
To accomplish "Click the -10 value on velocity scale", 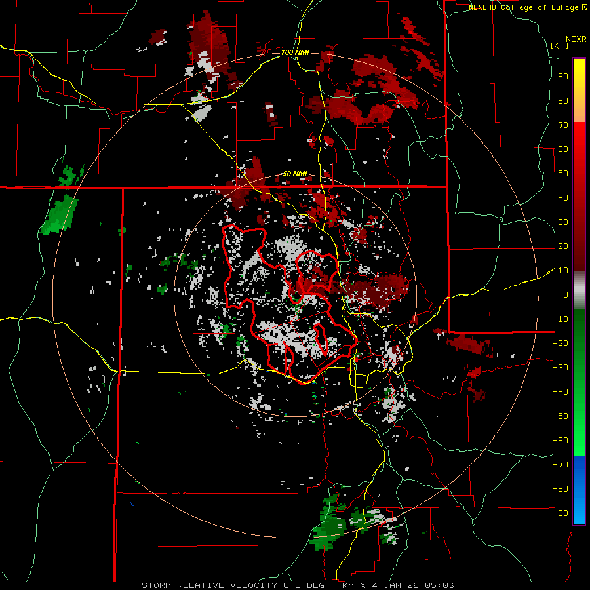I will [560, 319].
